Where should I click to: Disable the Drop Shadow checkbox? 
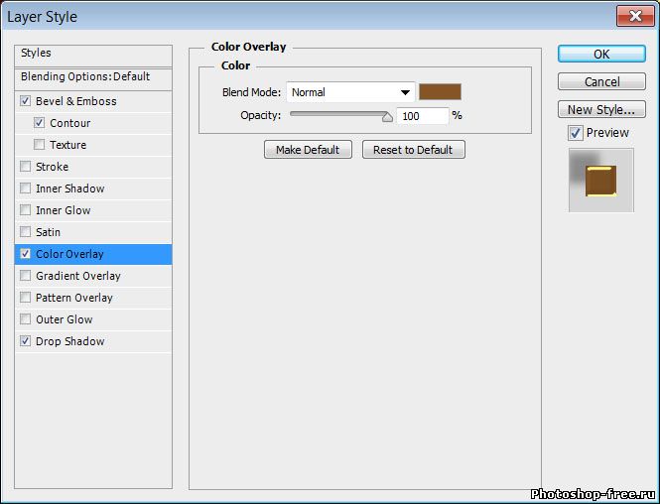pyautogui.click(x=25, y=341)
